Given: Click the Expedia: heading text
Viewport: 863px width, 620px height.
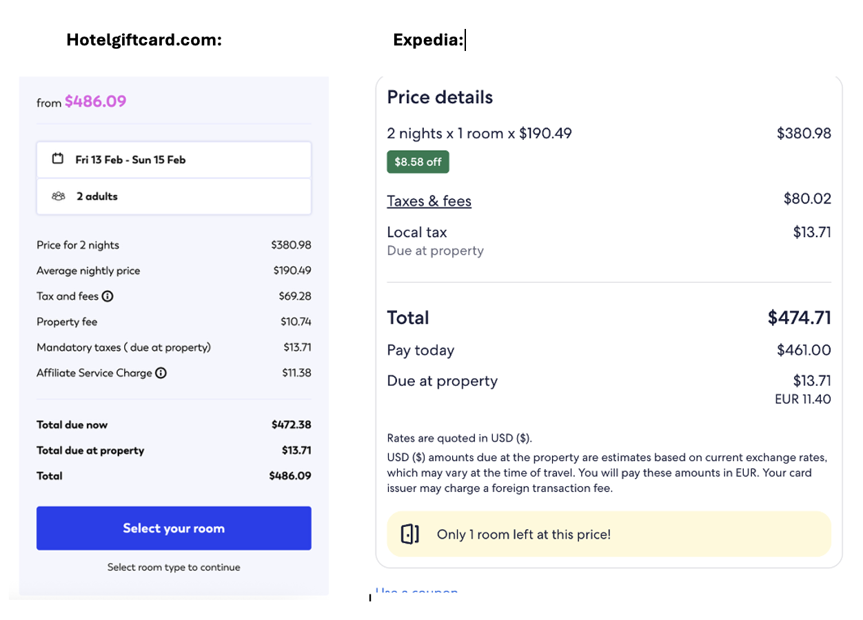Looking at the screenshot, I should [x=428, y=40].
